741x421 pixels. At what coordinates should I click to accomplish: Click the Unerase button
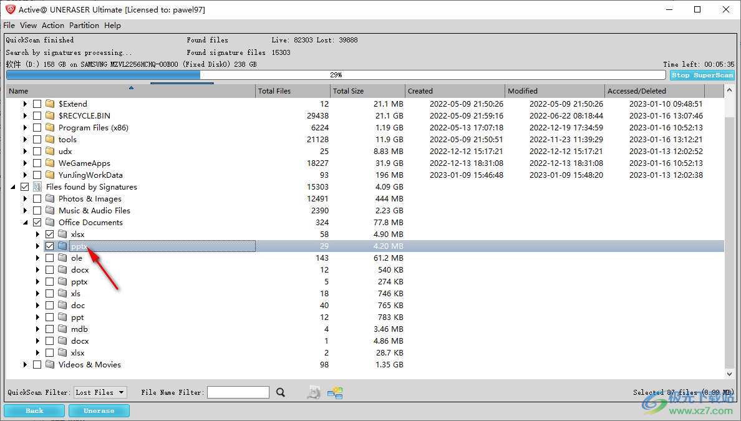tap(99, 410)
